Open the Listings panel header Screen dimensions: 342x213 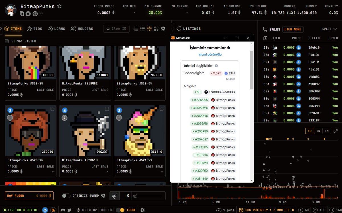point(189,29)
